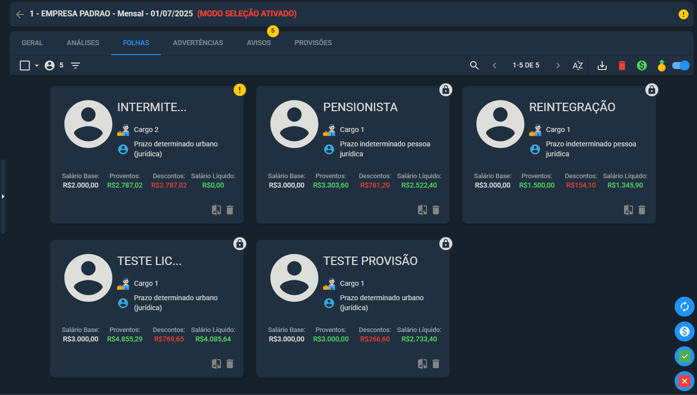
Task: Delete the PENSIONISTA payslip card
Action: [x=436, y=210]
